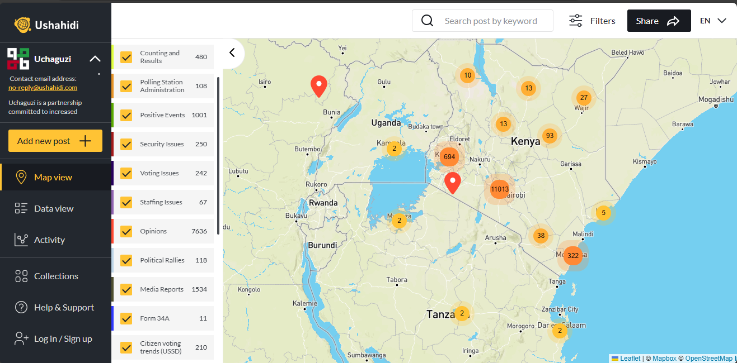Open the 694 cluster marker

449,157
